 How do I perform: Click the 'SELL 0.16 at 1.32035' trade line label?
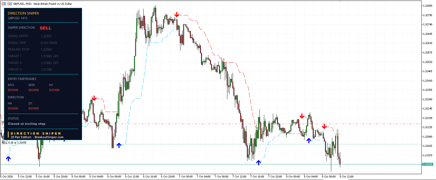[14, 142]
